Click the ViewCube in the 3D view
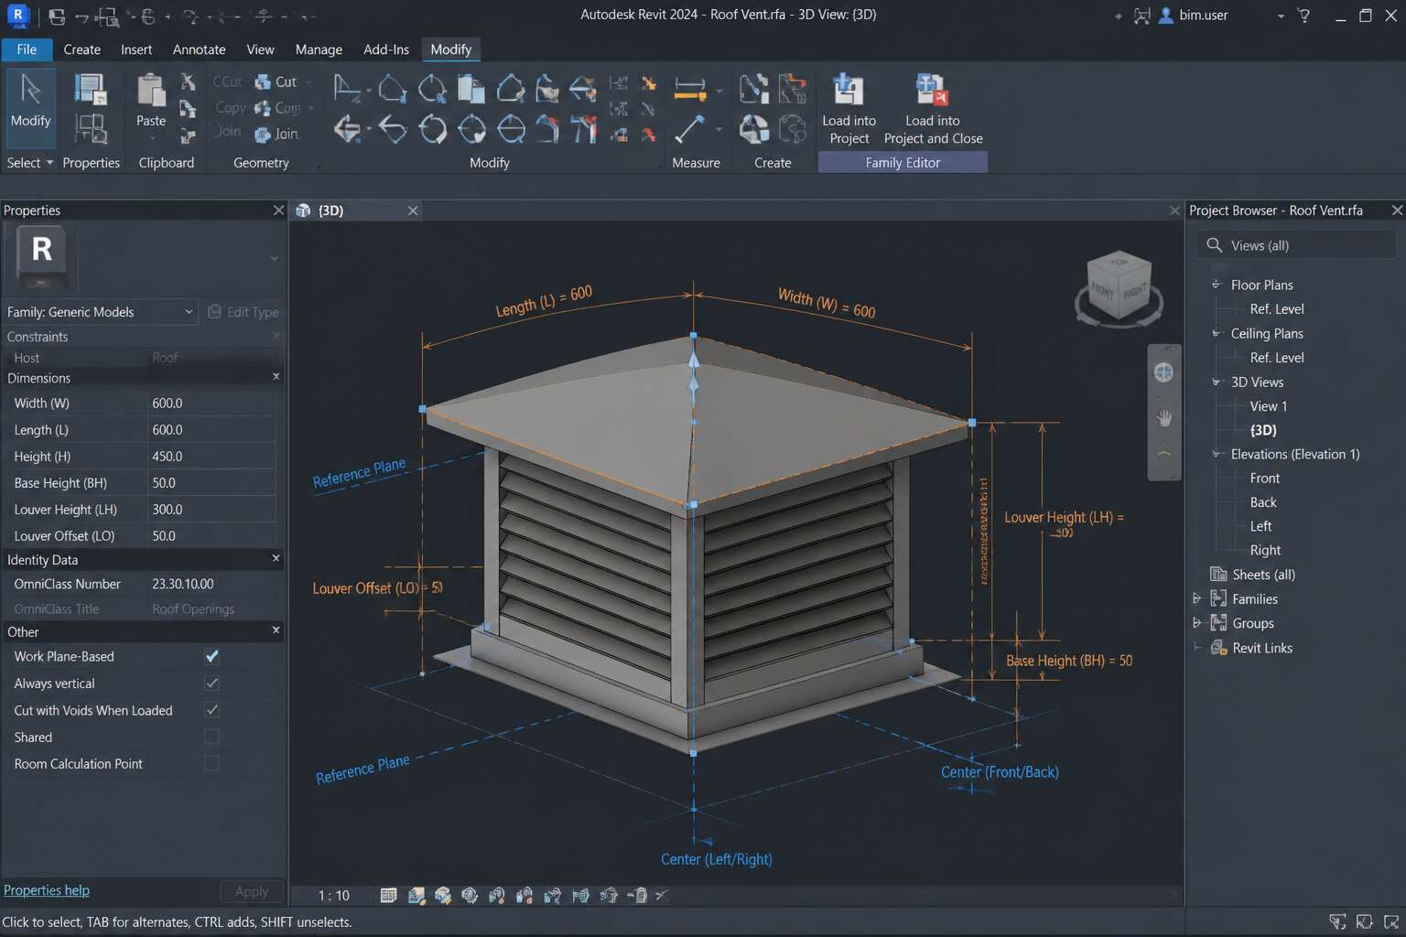 [1119, 289]
